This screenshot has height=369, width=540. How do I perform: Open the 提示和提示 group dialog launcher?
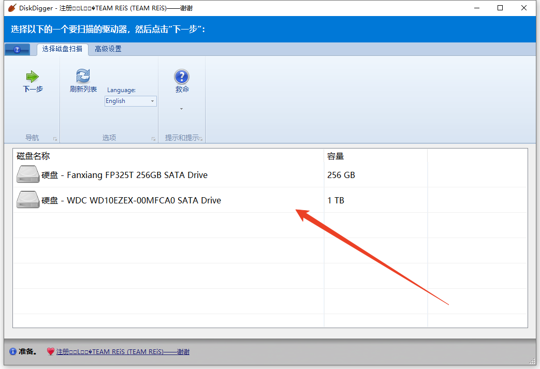coord(201,139)
